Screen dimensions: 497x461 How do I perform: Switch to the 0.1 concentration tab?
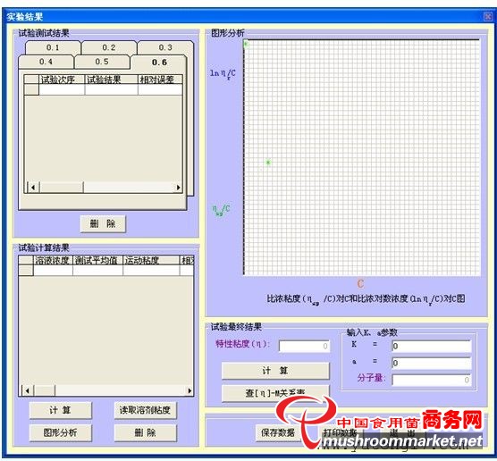coord(53,47)
